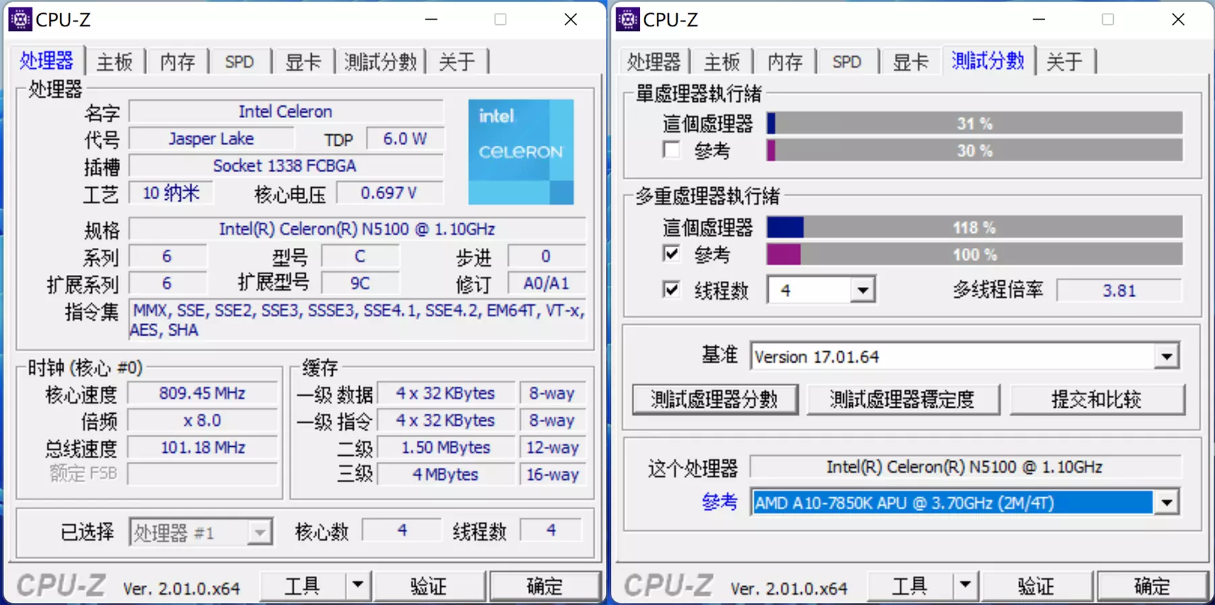1215x605 pixels.
Task: Select 处理器 tab in left window
Action: point(47,61)
